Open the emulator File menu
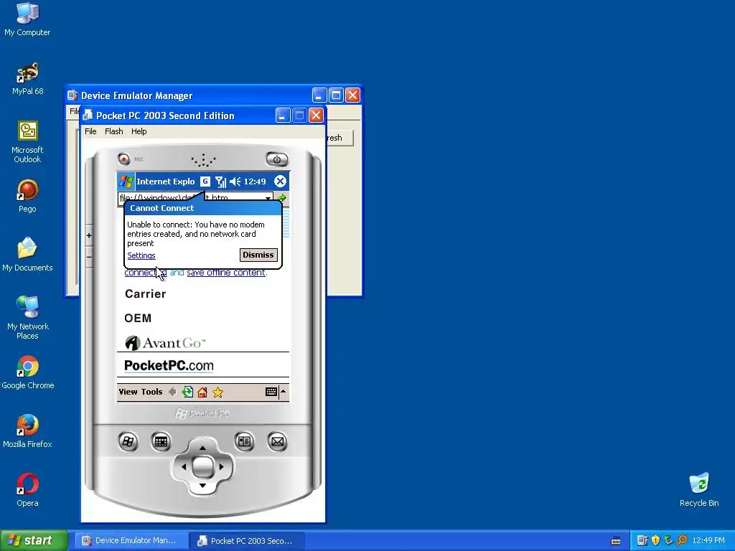 pos(90,131)
